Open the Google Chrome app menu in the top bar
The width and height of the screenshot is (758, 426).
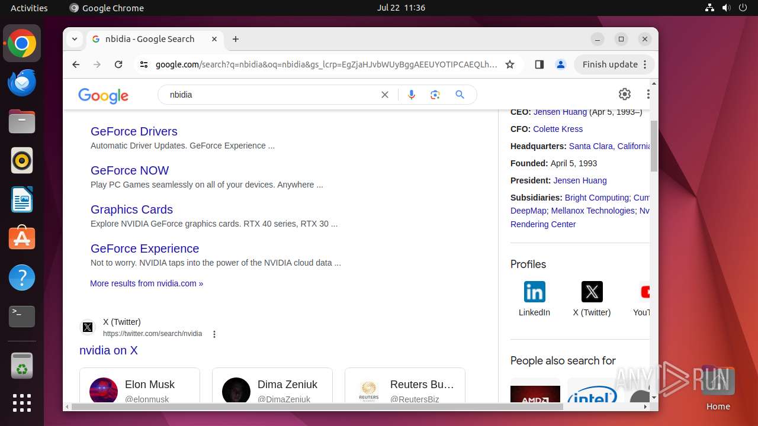pyautogui.click(x=107, y=8)
